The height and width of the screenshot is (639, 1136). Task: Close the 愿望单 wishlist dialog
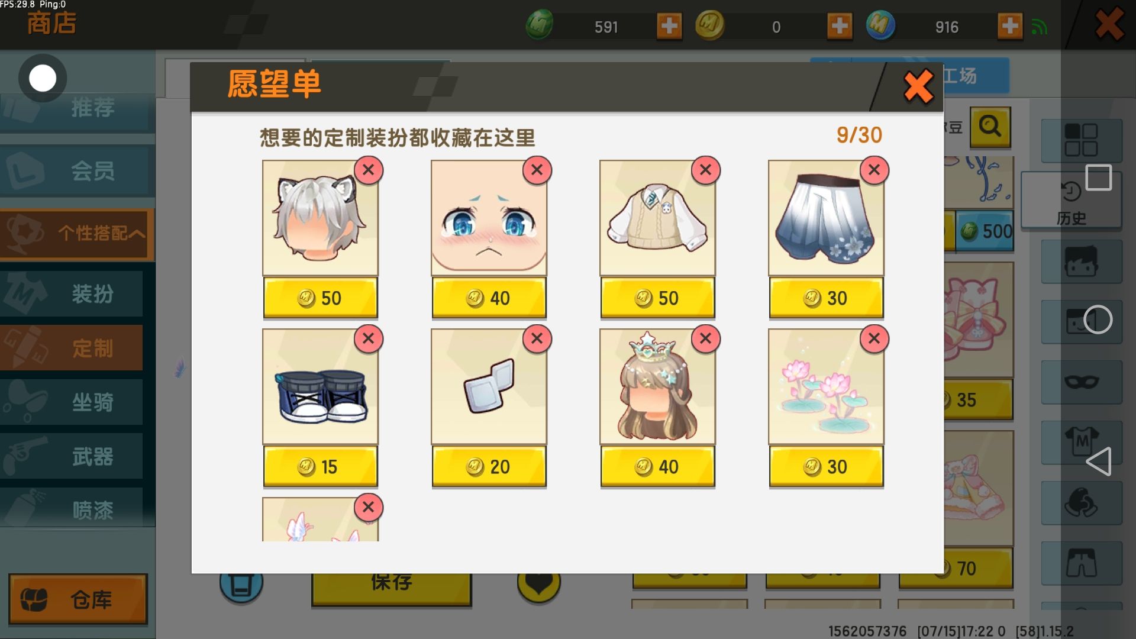[x=918, y=87]
